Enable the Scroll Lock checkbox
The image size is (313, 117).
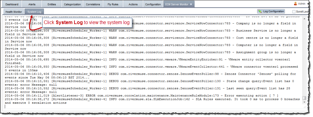[x=294, y=11]
